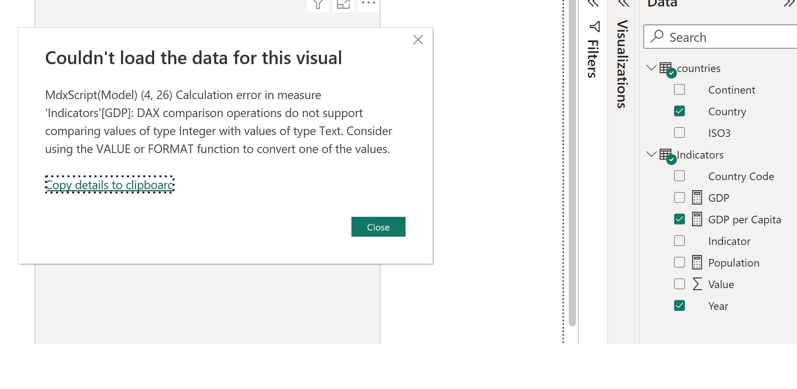797x389 pixels.
Task: Select the Country Code field label
Action: point(741,176)
